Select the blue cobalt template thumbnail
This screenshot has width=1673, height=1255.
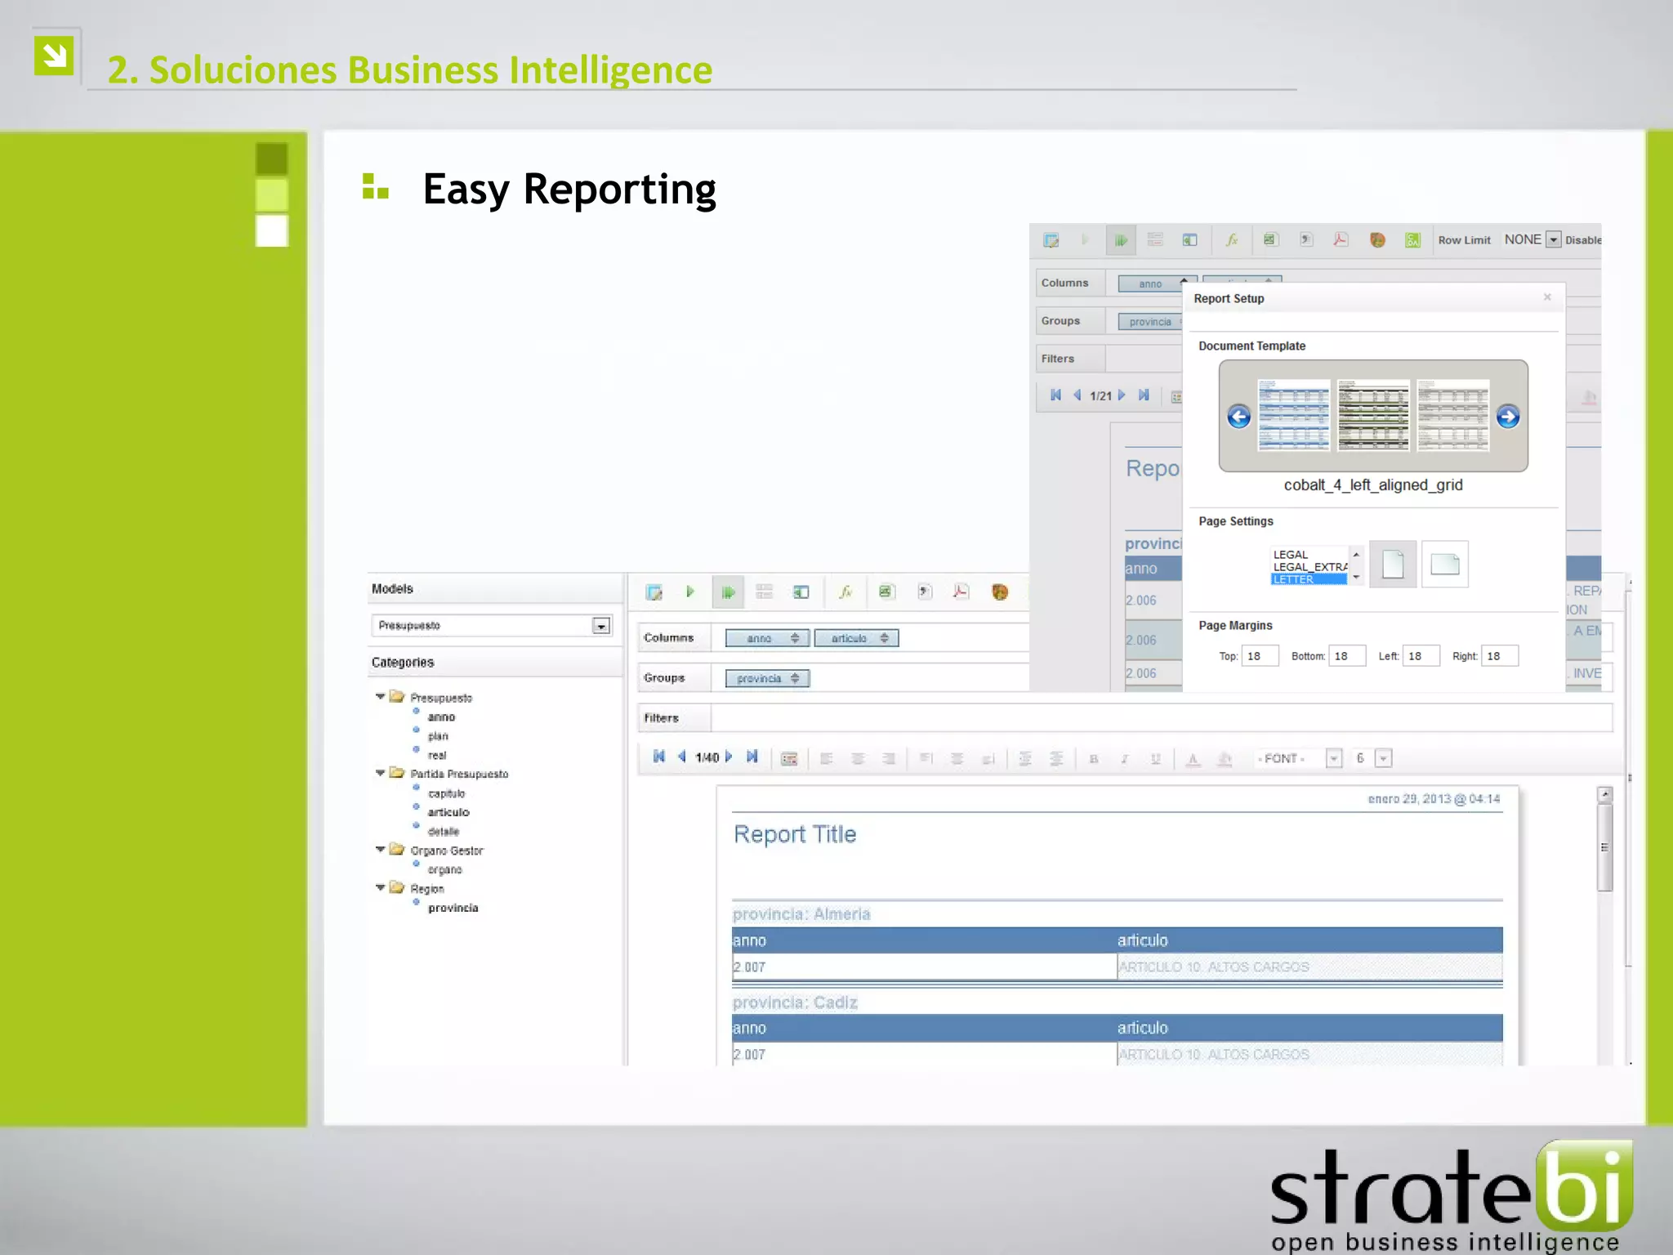(1293, 415)
